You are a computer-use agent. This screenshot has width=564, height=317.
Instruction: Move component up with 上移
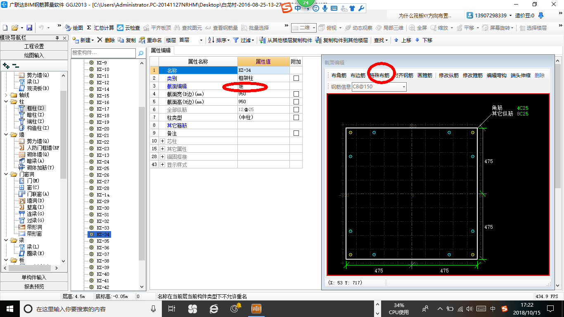click(403, 40)
